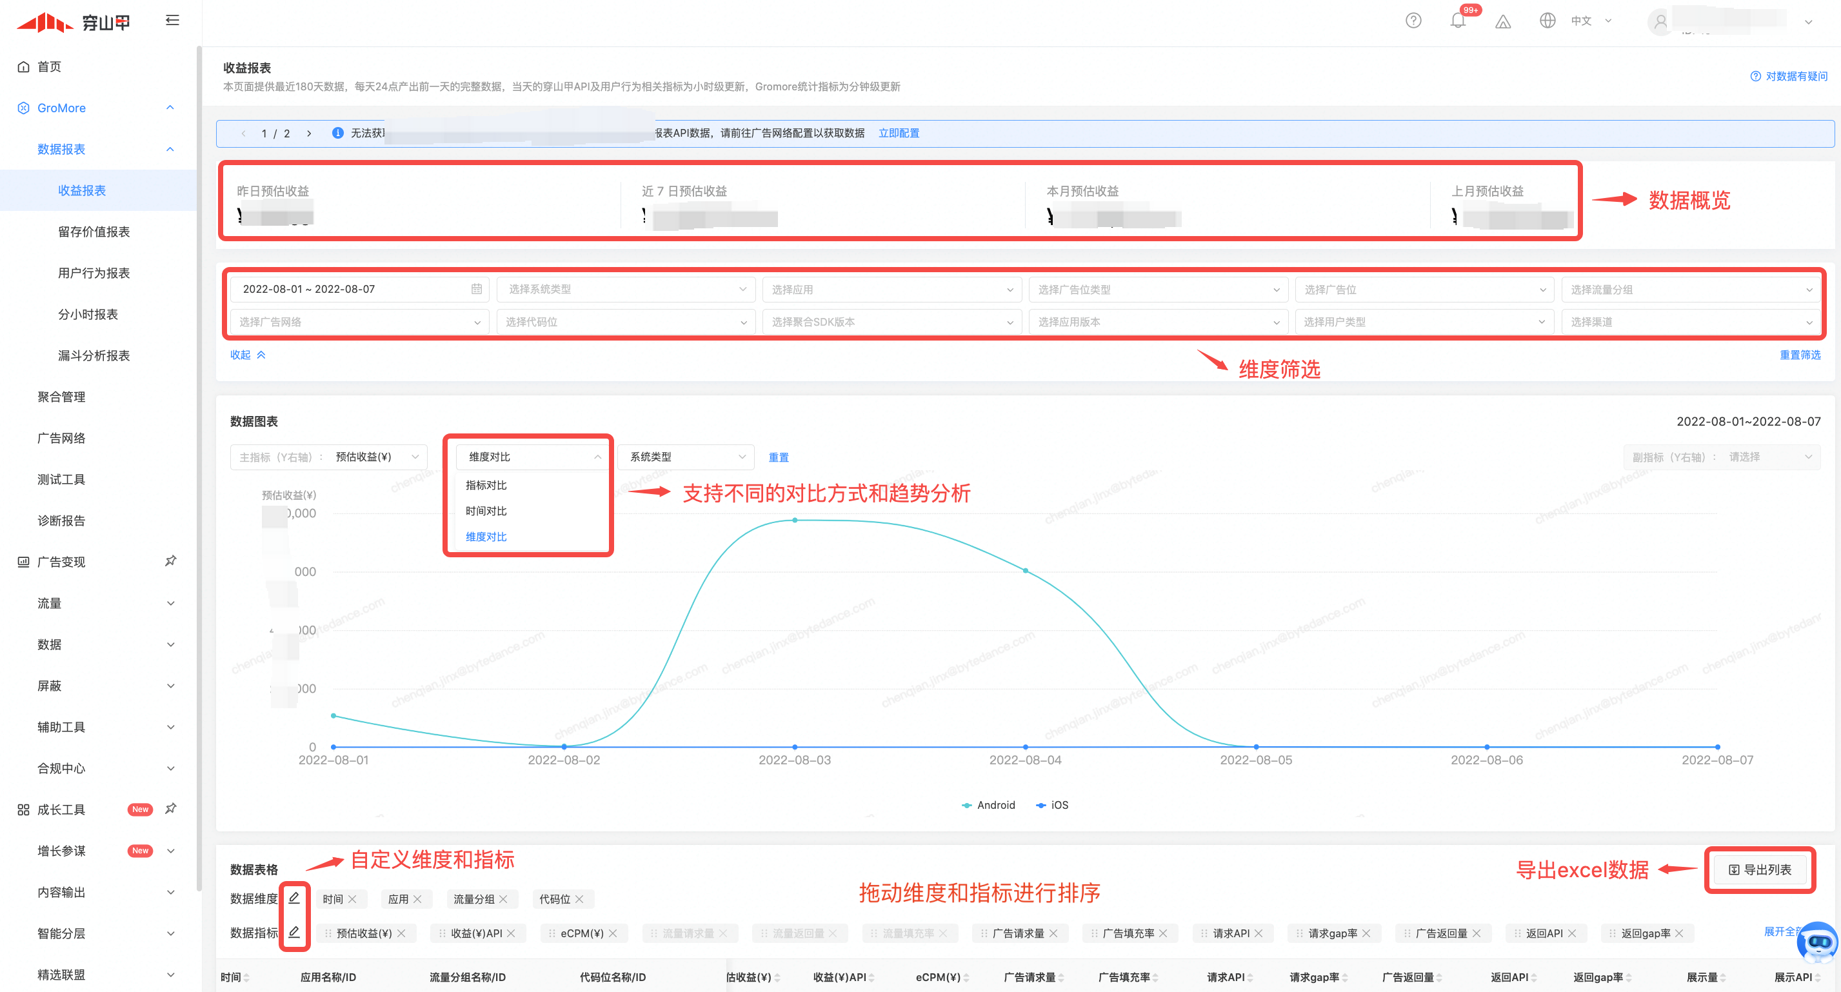Open main metric 预估收益(¥) dropdown
The height and width of the screenshot is (992, 1841).
coord(329,457)
